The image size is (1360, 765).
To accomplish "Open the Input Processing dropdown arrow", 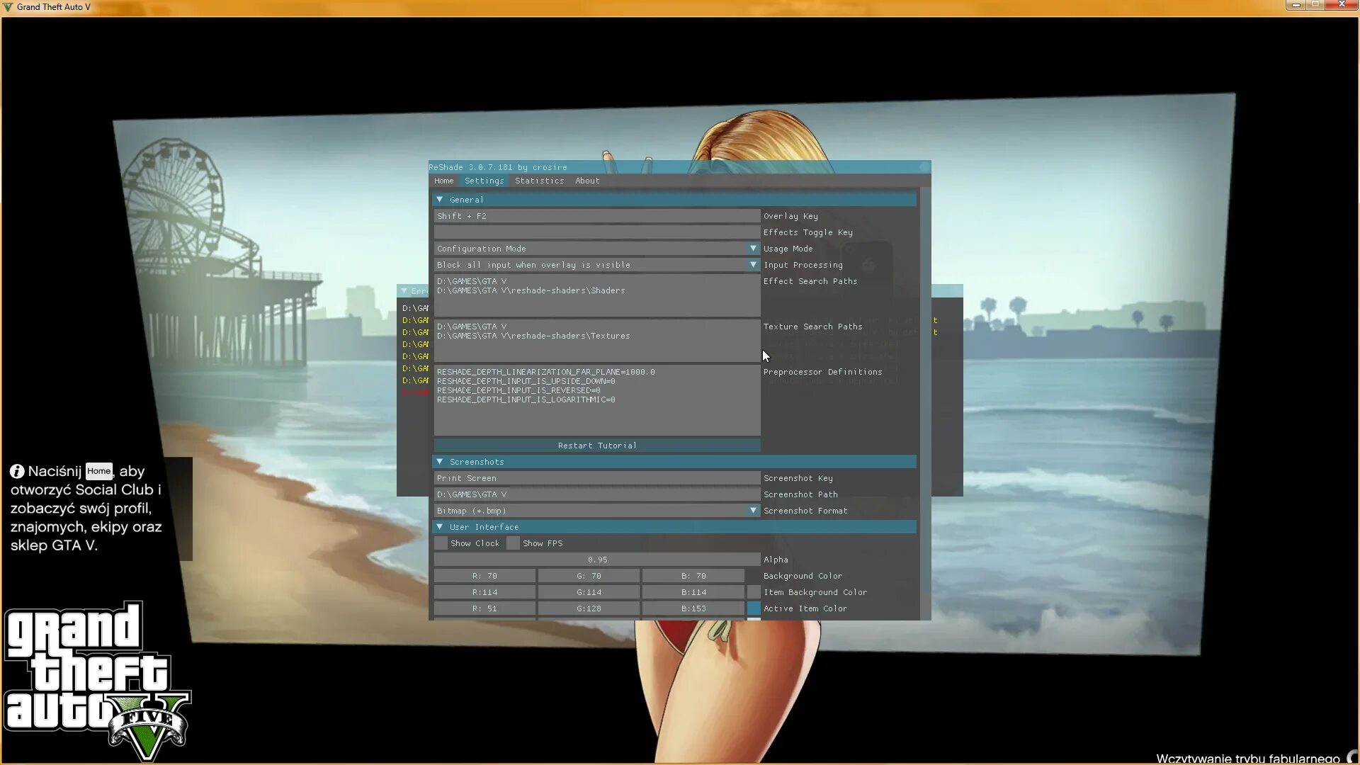I will [753, 265].
